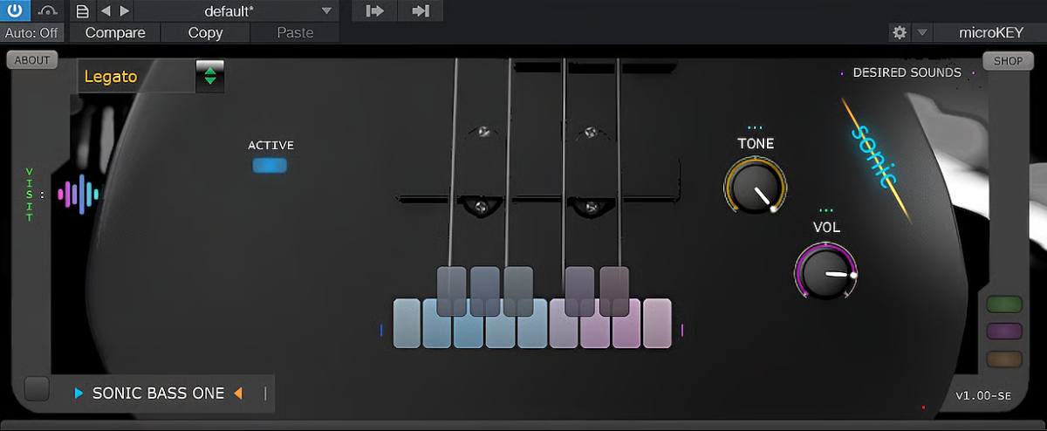Toggle Auto: Off automation mode
This screenshot has width=1047, height=431.
click(31, 32)
